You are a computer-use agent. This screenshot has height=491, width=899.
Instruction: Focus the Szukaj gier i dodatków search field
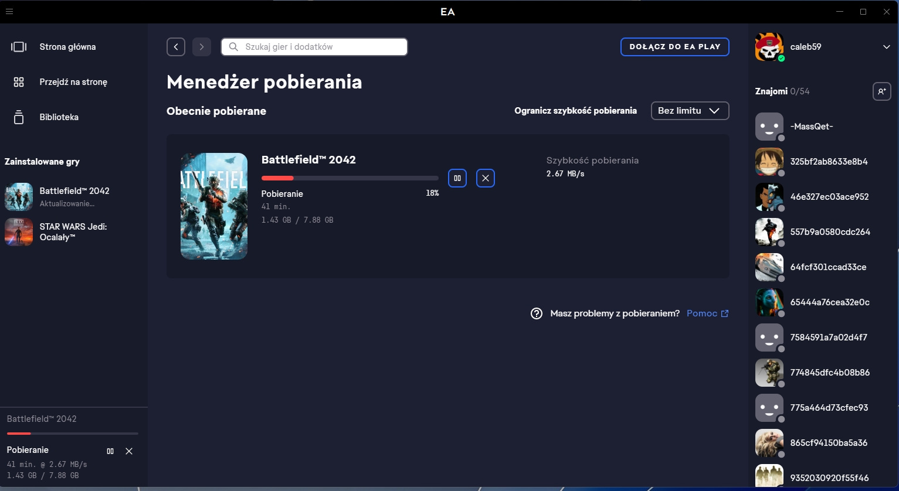point(314,47)
